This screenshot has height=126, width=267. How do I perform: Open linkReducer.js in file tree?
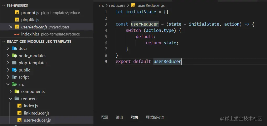37,113
